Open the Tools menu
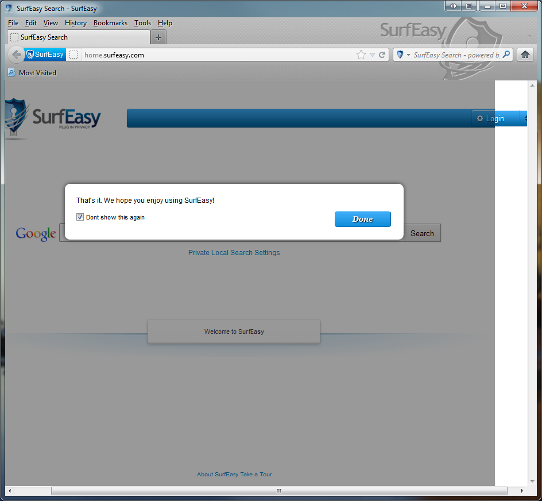 (x=142, y=23)
